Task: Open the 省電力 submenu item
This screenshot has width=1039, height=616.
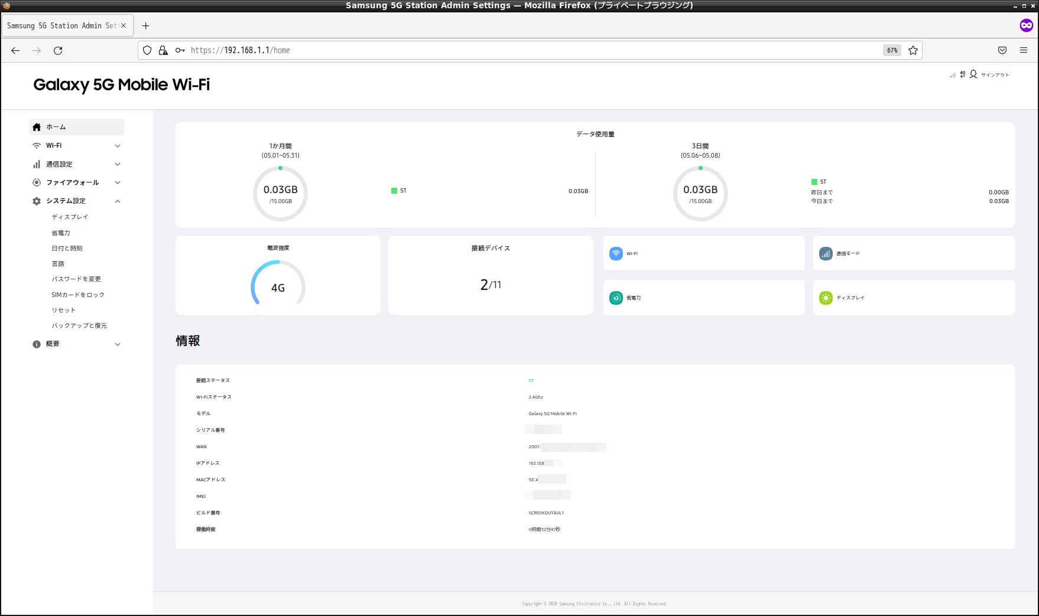Action: [61, 233]
